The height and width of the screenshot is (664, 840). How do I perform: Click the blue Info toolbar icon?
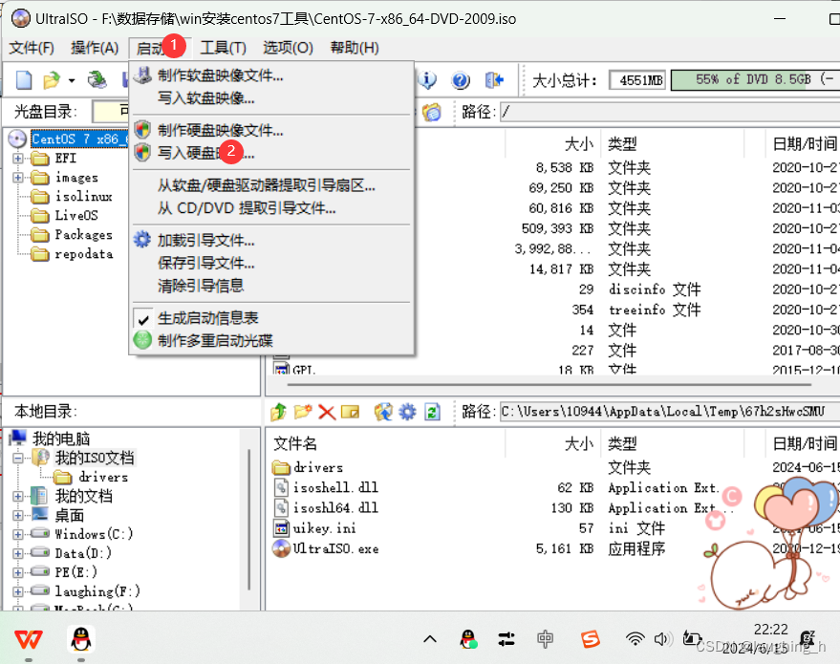pyautogui.click(x=427, y=80)
